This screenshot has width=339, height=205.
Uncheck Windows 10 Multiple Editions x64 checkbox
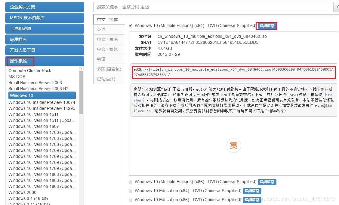(131, 26)
